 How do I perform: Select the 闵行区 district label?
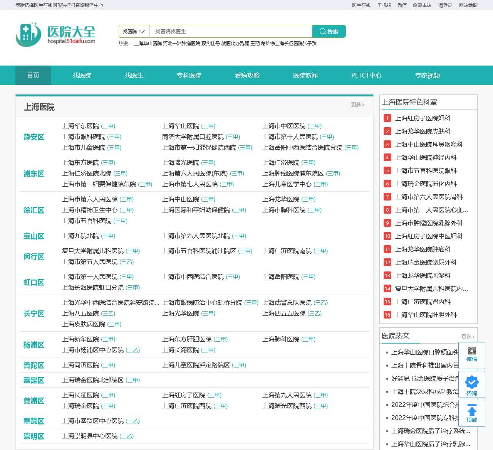(34, 256)
